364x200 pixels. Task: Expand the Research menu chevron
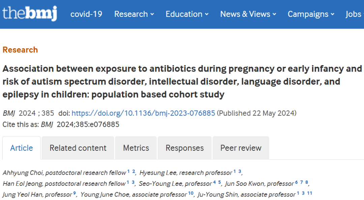coord(152,15)
